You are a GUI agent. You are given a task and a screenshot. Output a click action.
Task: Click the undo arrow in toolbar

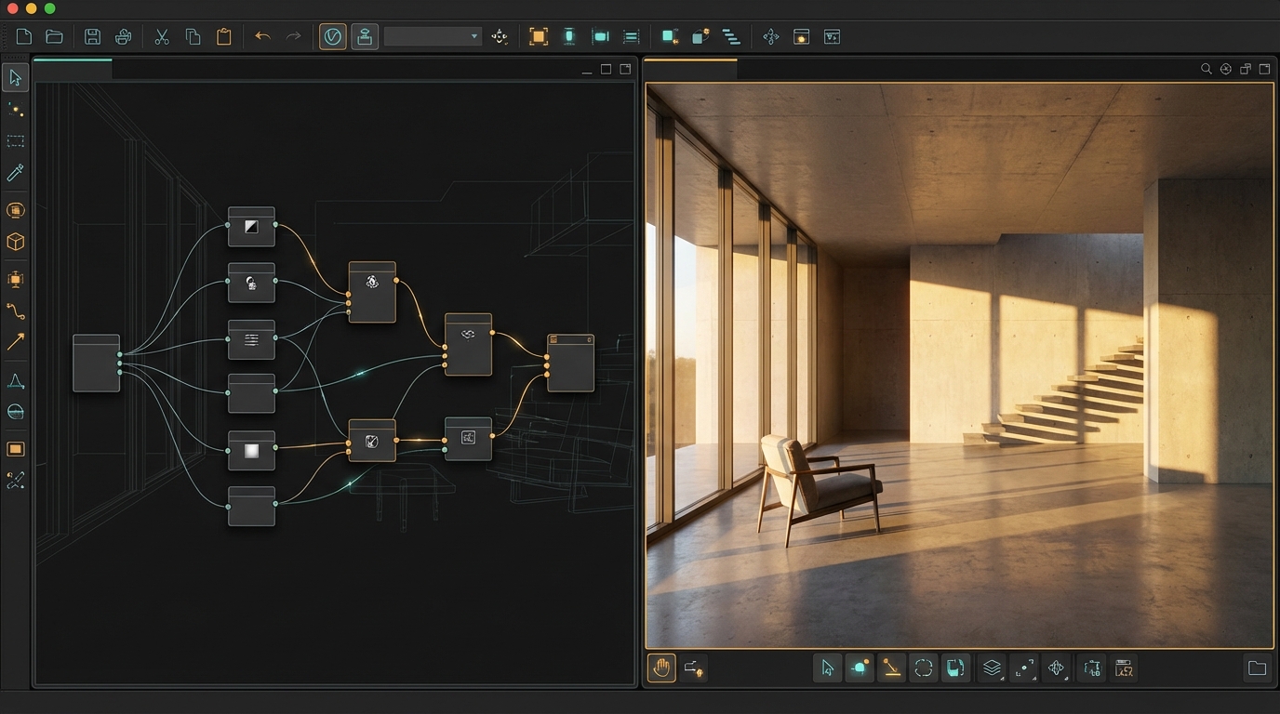coord(262,37)
